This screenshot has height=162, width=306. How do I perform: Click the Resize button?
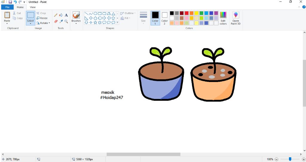coord(42,18)
